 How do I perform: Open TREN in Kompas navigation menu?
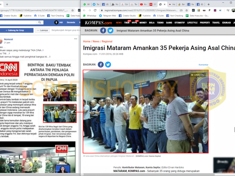[127, 23]
